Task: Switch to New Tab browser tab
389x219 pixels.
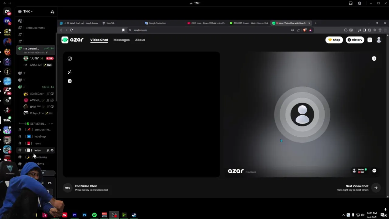Action: [x=110, y=23]
